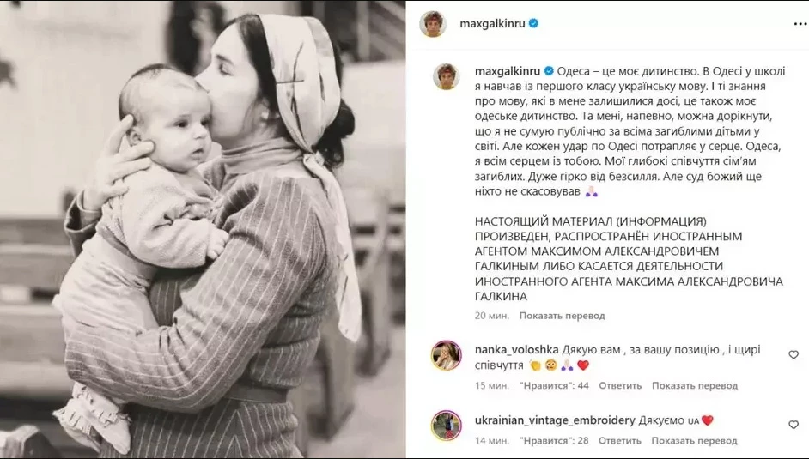
Task: Click the maxgalkinru username in the caption
Action: point(508,71)
